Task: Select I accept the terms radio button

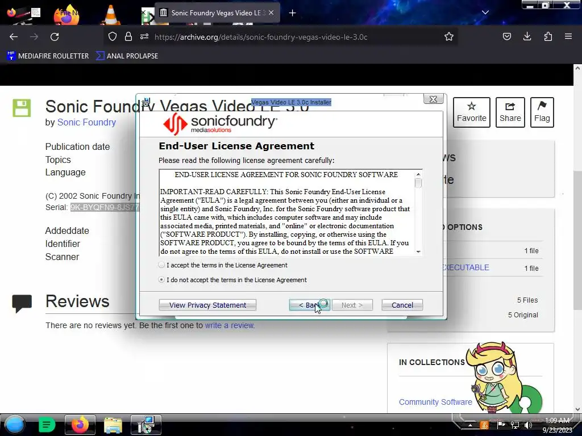Action: (x=161, y=265)
